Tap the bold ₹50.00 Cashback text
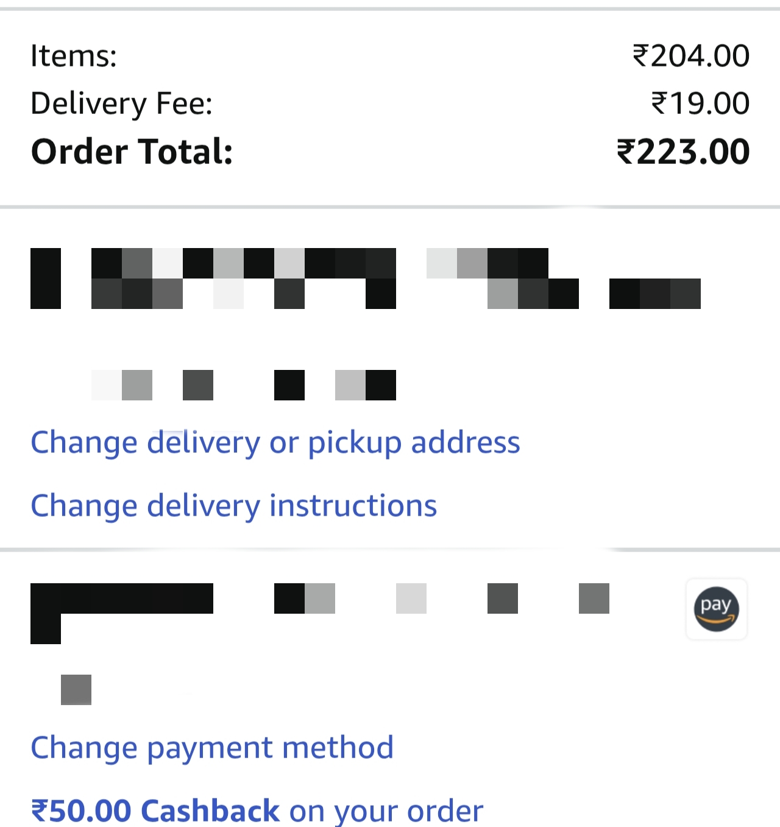 point(155,811)
